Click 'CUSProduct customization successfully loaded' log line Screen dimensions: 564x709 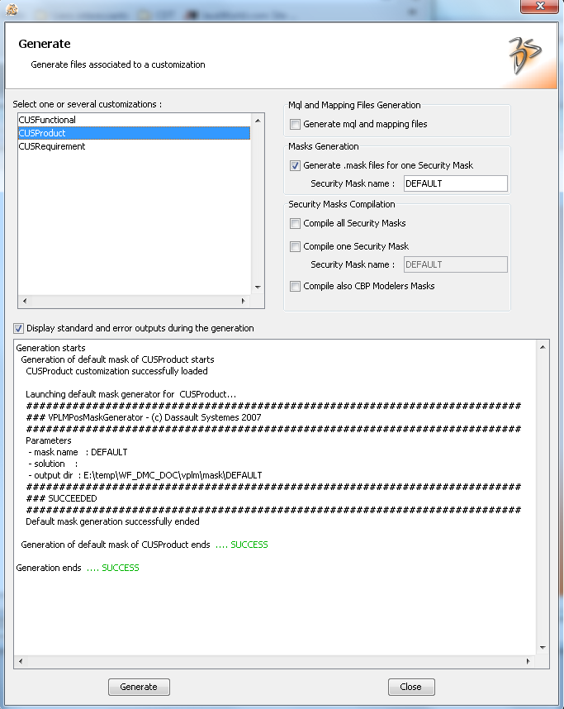click(x=116, y=371)
